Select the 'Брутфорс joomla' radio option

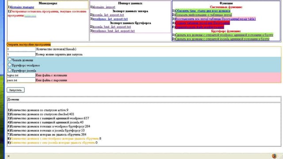point(10,70)
